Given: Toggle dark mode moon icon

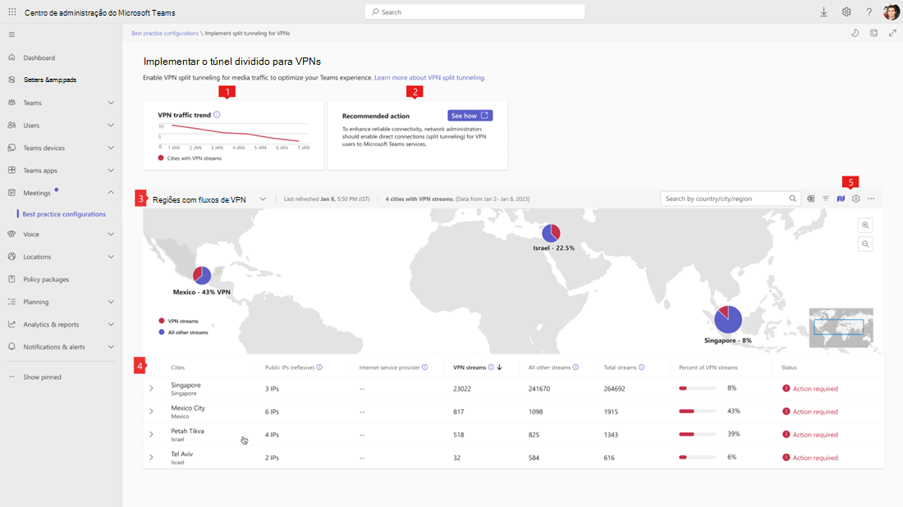Looking at the screenshot, I should tap(855, 34).
